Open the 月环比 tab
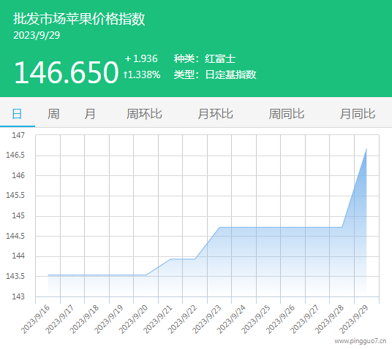The image size is (392, 349). pos(216,114)
